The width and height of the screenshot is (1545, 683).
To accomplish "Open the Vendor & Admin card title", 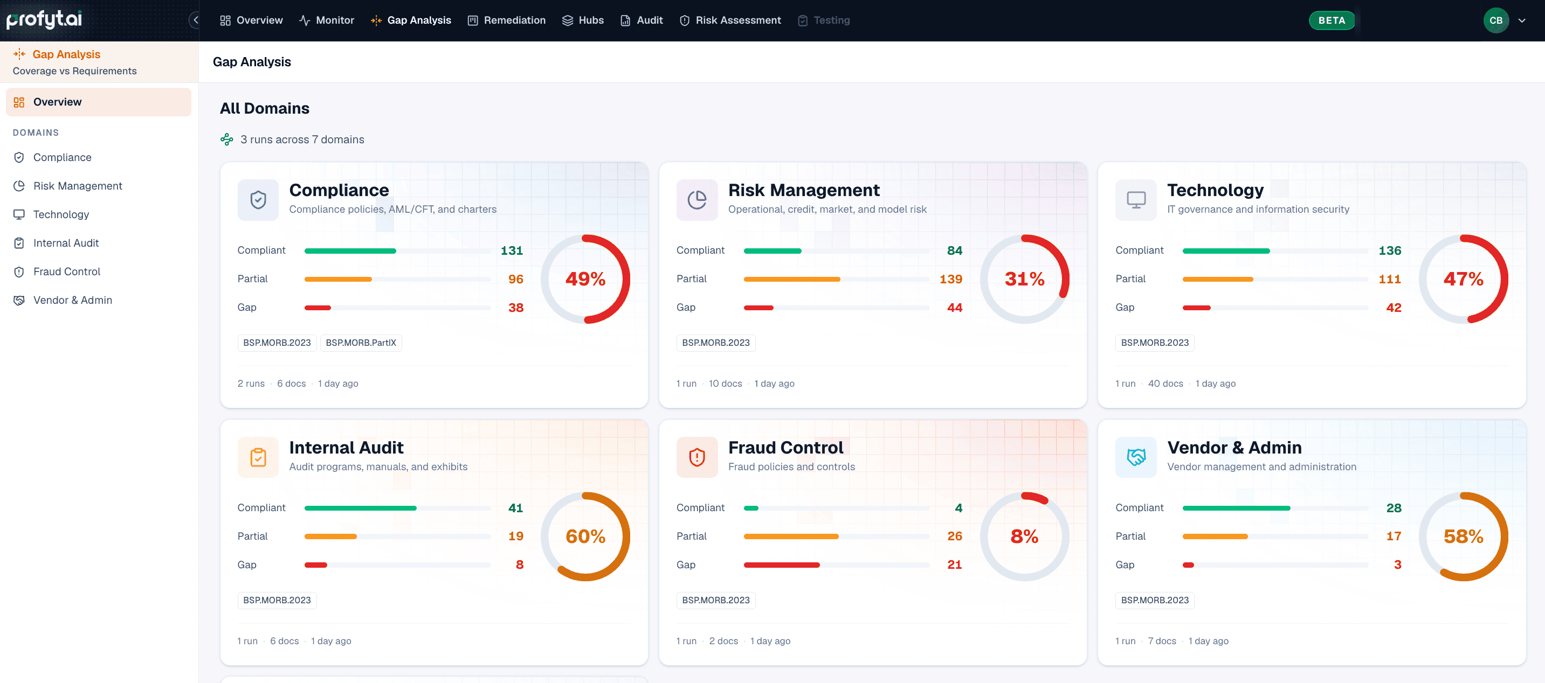I will pos(1234,448).
